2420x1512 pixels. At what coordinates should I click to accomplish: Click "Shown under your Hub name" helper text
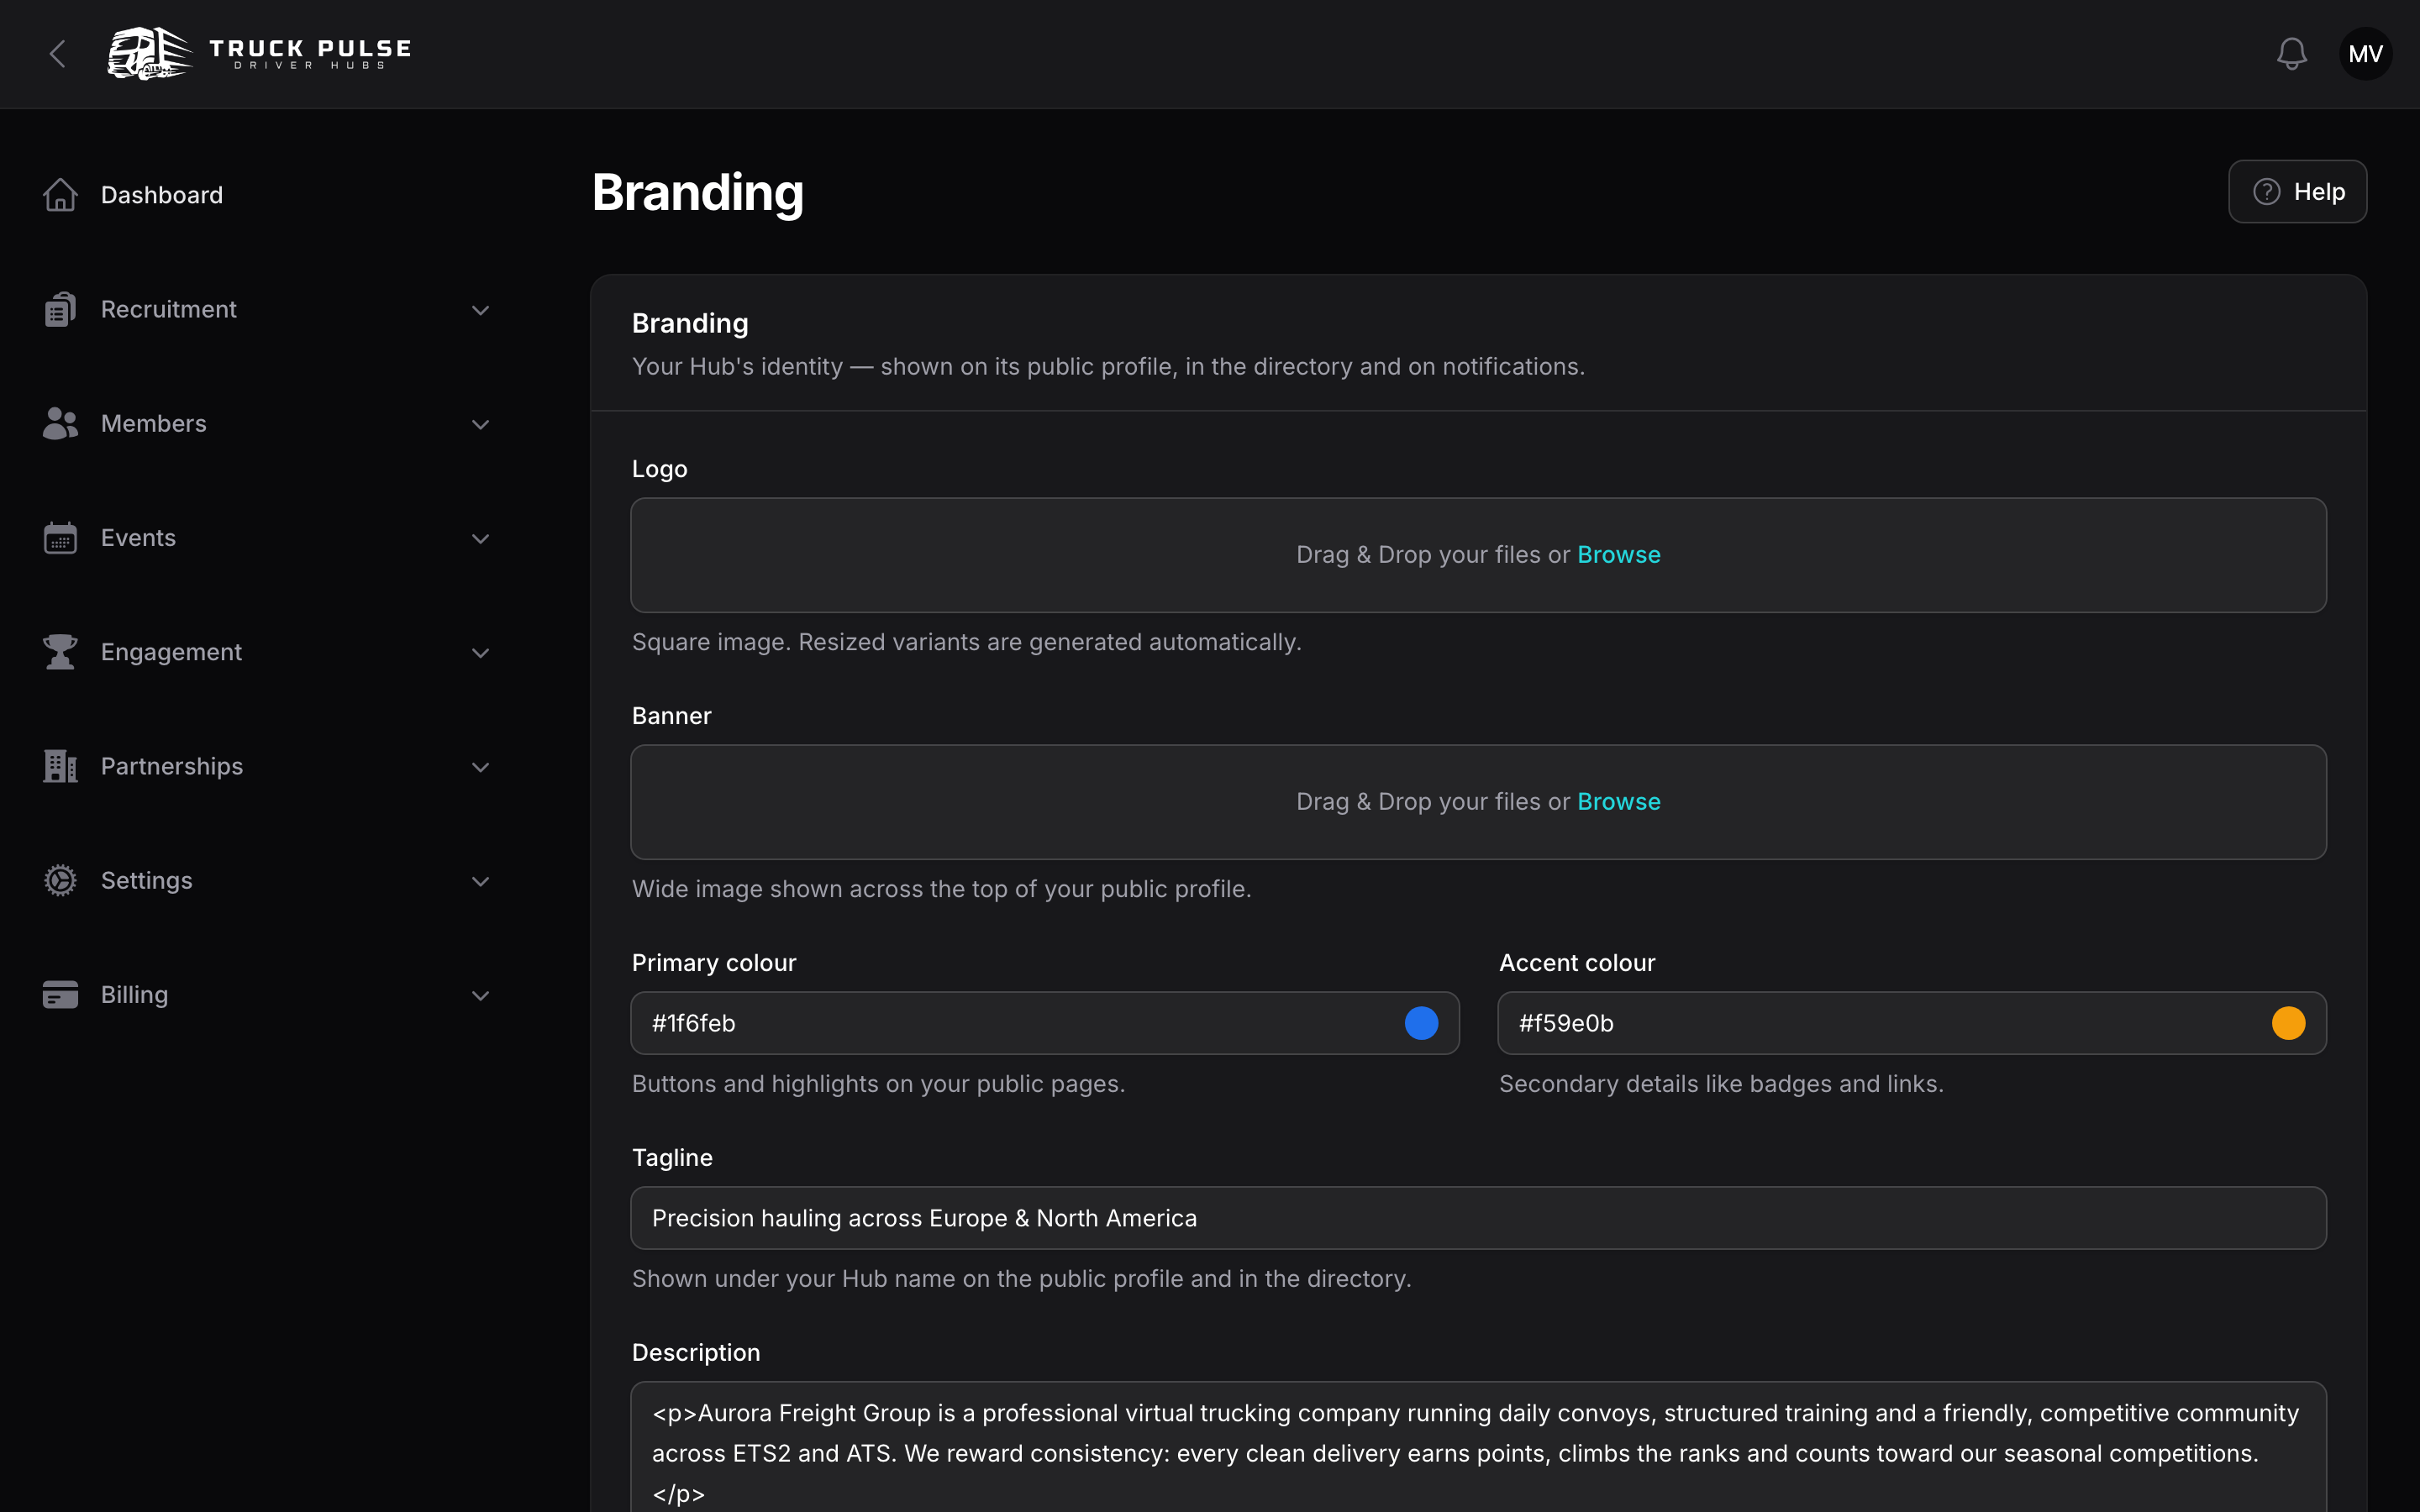pyautogui.click(x=1021, y=1279)
